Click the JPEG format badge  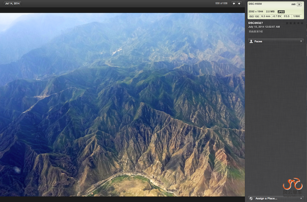click(x=281, y=12)
